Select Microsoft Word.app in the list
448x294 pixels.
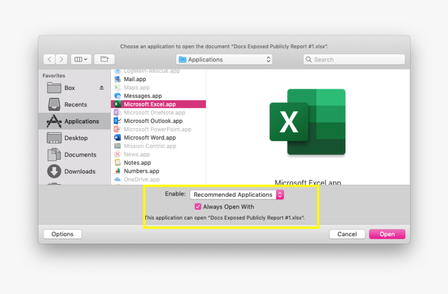point(158,137)
